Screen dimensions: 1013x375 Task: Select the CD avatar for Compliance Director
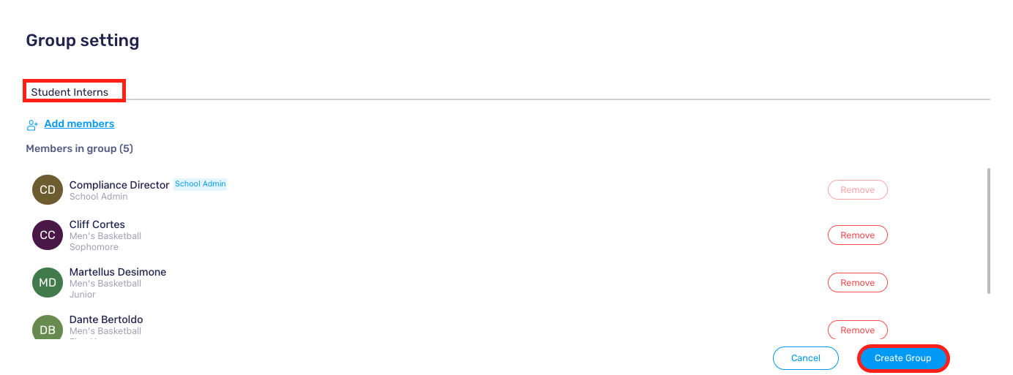[48, 190]
